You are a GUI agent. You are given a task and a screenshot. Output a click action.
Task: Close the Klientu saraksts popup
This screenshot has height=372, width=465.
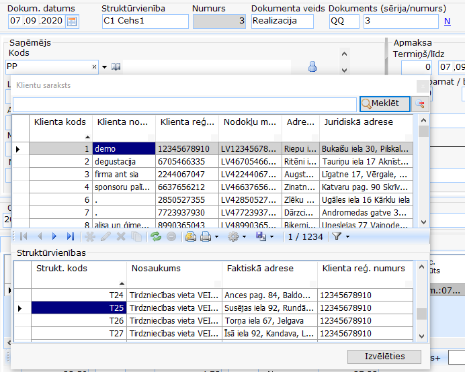pos(423,86)
